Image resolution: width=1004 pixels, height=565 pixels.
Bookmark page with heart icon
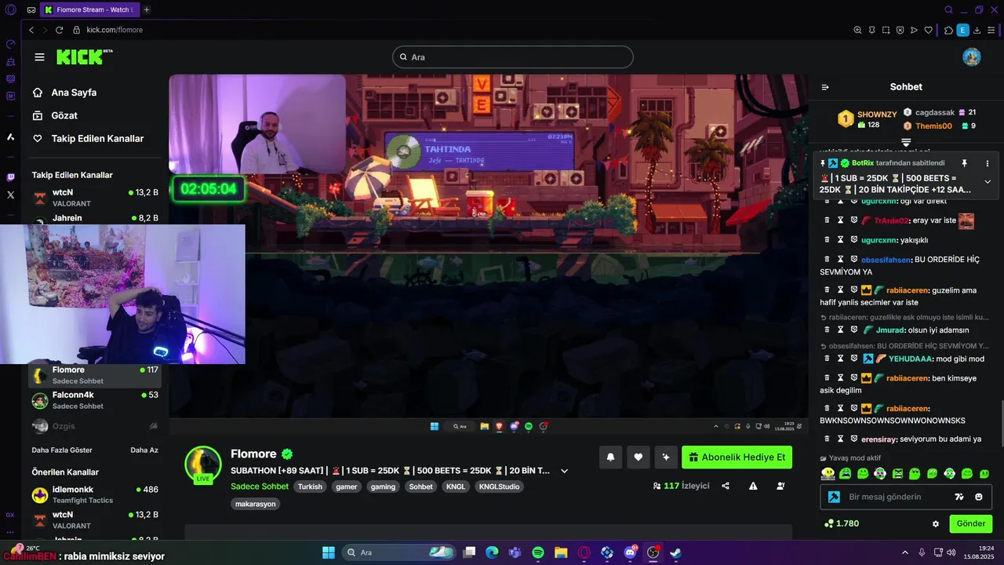pos(929,30)
